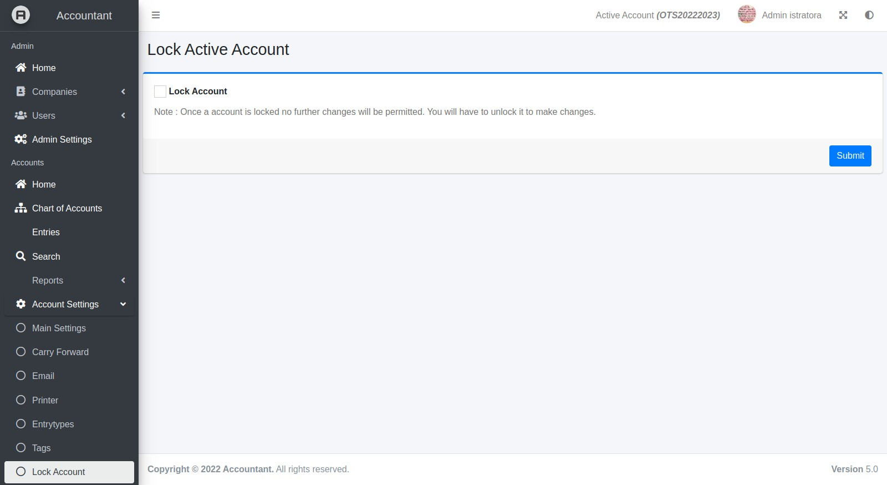Click the Accountant logo icon

tap(21, 15)
